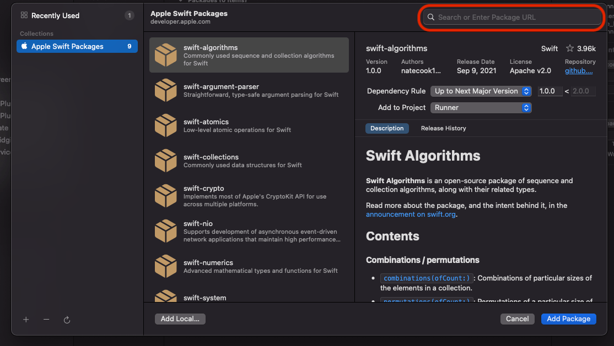Screen dimensions: 614x346
Task: Select the swift-numerics package title
Action: point(208,262)
